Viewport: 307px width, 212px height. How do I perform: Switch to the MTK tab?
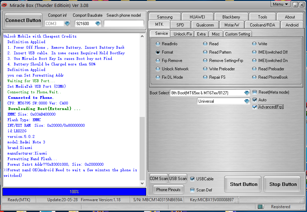pos(159,24)
